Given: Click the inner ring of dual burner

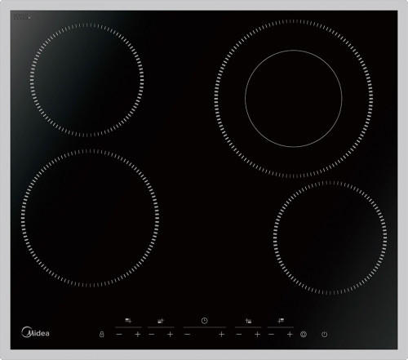Looking at the screenshot, I should pyautogui.click(x=294, y=99).
